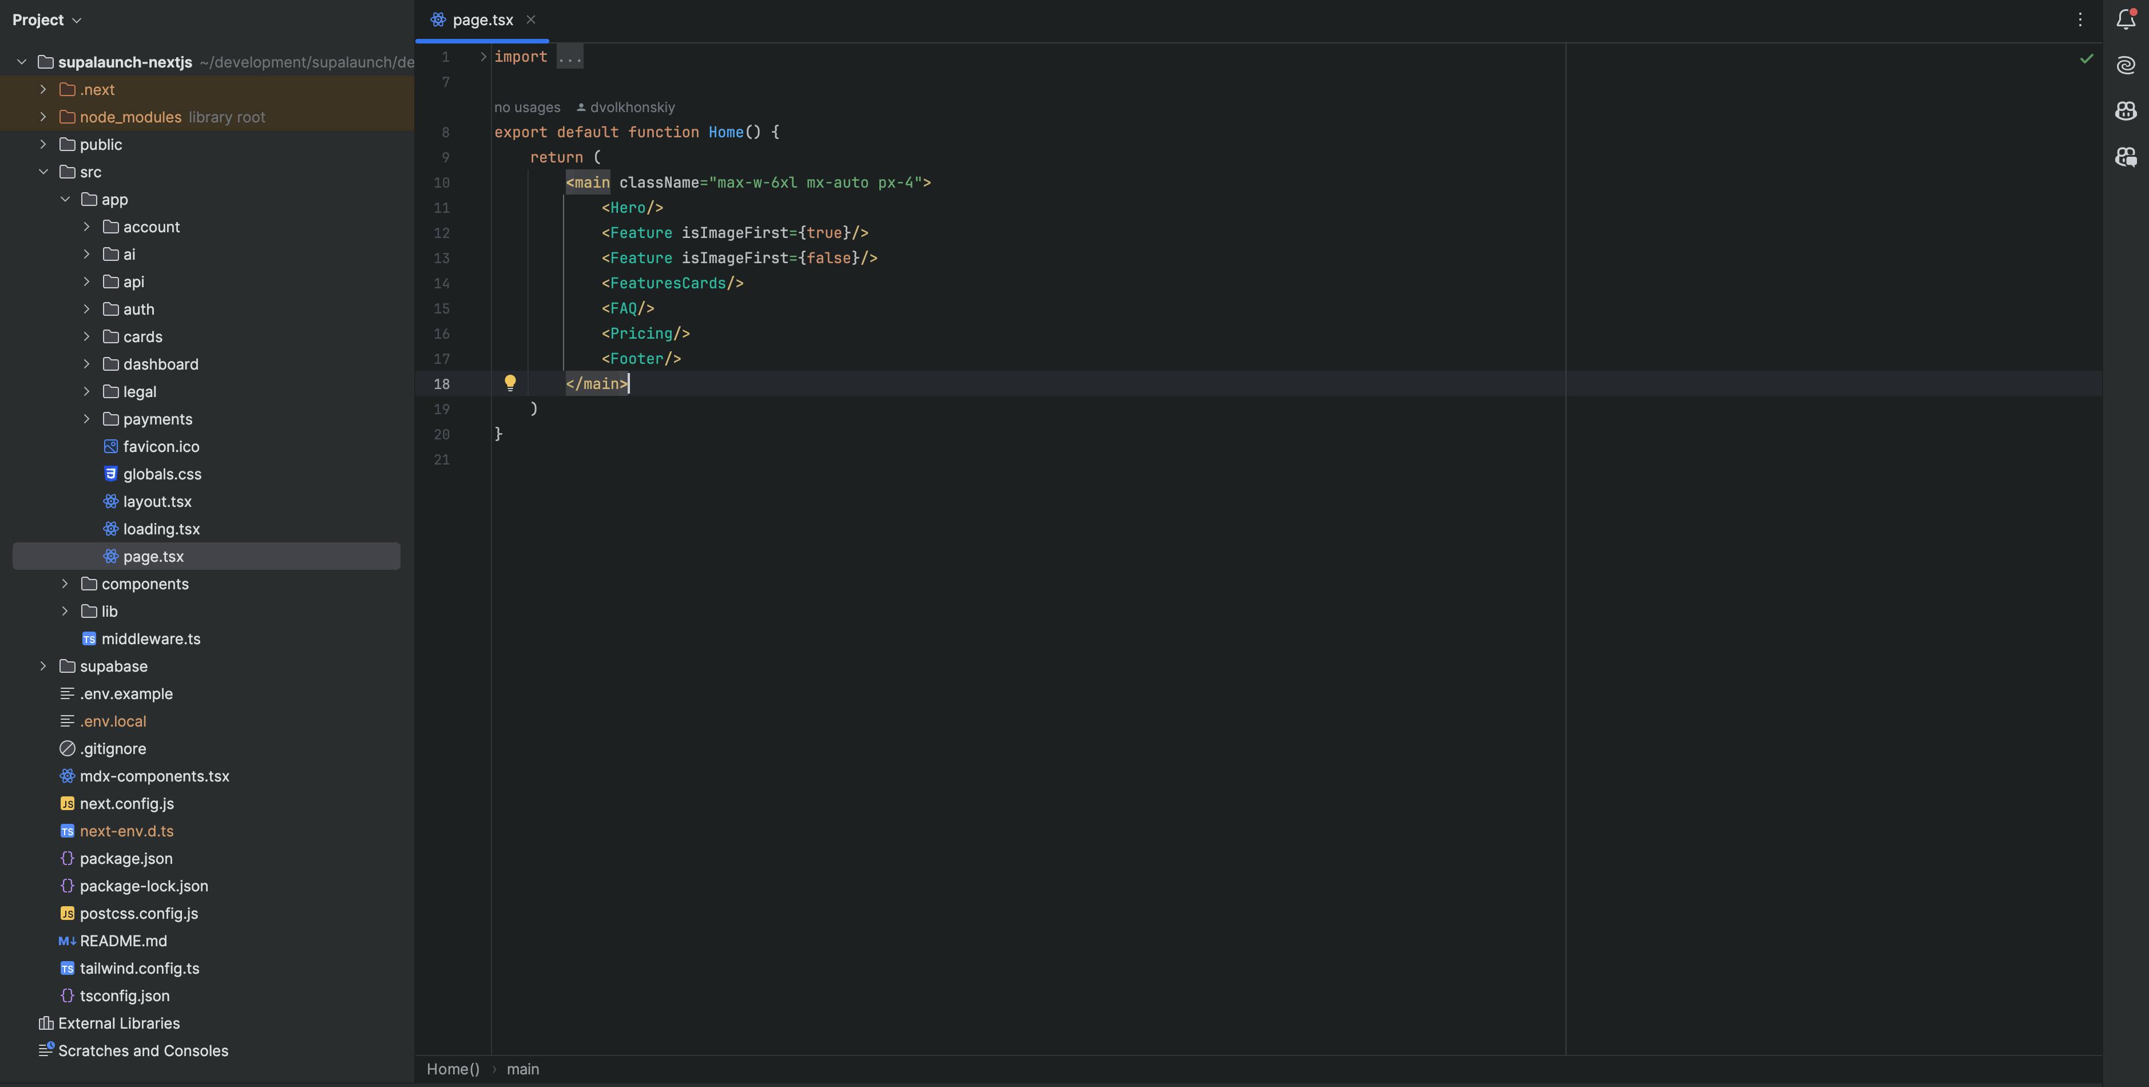Open Scratches and Consoles node
2149x1087 pixels.
click(142, 1050)
